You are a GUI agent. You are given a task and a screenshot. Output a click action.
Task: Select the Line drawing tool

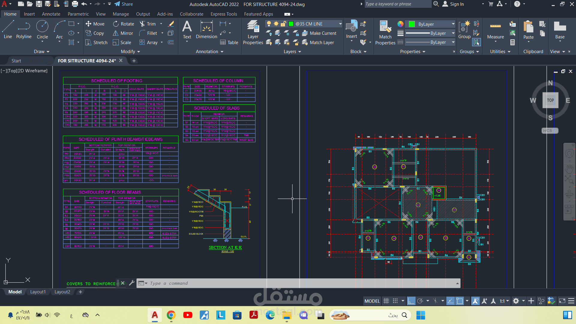coord(8,30)
